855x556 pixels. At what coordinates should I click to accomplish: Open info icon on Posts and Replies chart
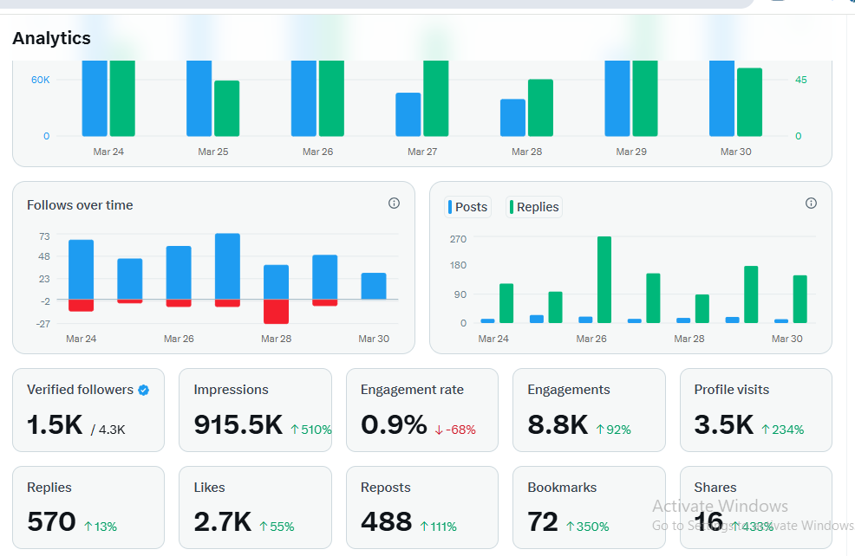click(x=811, y=204)
